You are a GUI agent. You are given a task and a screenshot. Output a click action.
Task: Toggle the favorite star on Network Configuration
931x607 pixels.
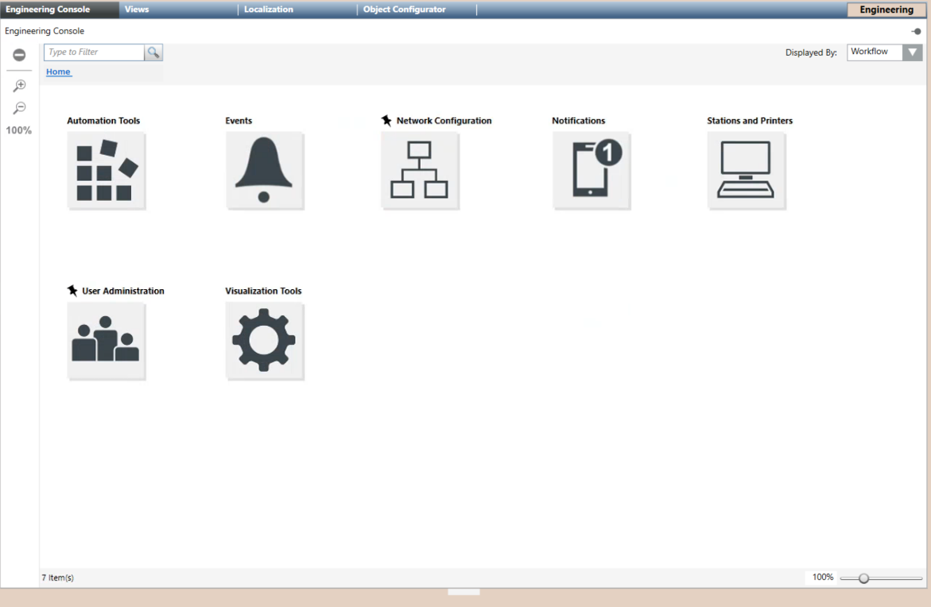tap(386, 120)
